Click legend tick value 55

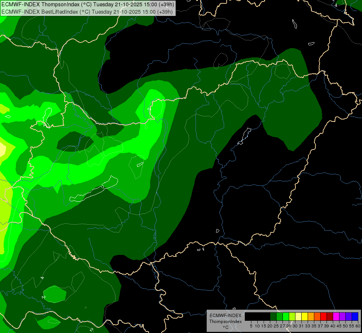pos(352,326)
